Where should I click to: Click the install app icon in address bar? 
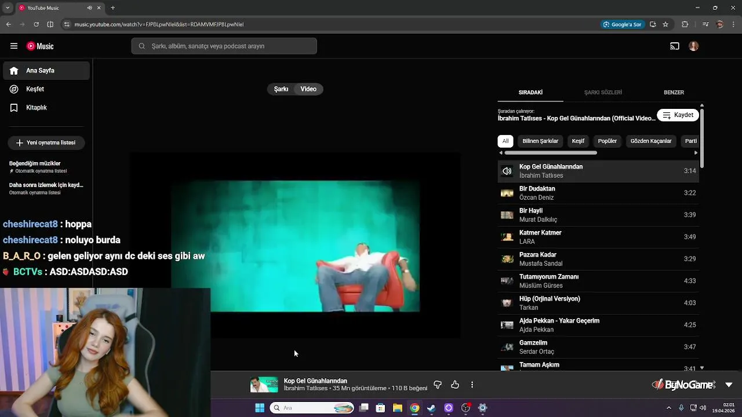(x=653, y=24)
